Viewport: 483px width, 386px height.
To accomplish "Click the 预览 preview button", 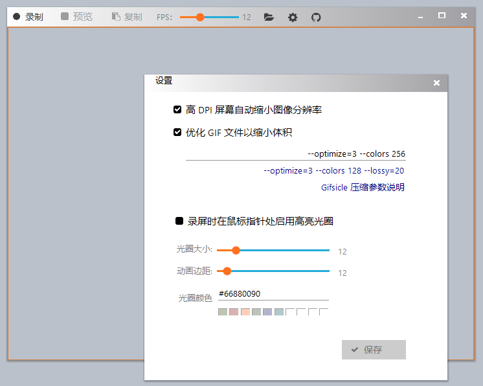I will [x=76, y=17].
